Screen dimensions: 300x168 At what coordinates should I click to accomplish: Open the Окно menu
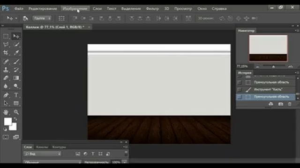pos(202,8)
